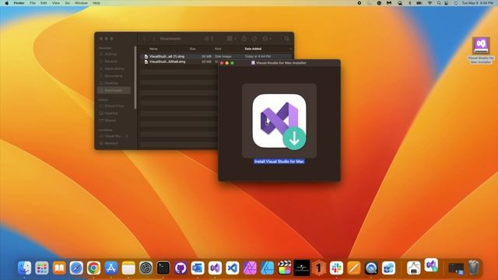Open the Install Visual Studio for Mac icon
The height and width of the screenshot is (280, 498).
pyautogui.click(x=279, y=121)
